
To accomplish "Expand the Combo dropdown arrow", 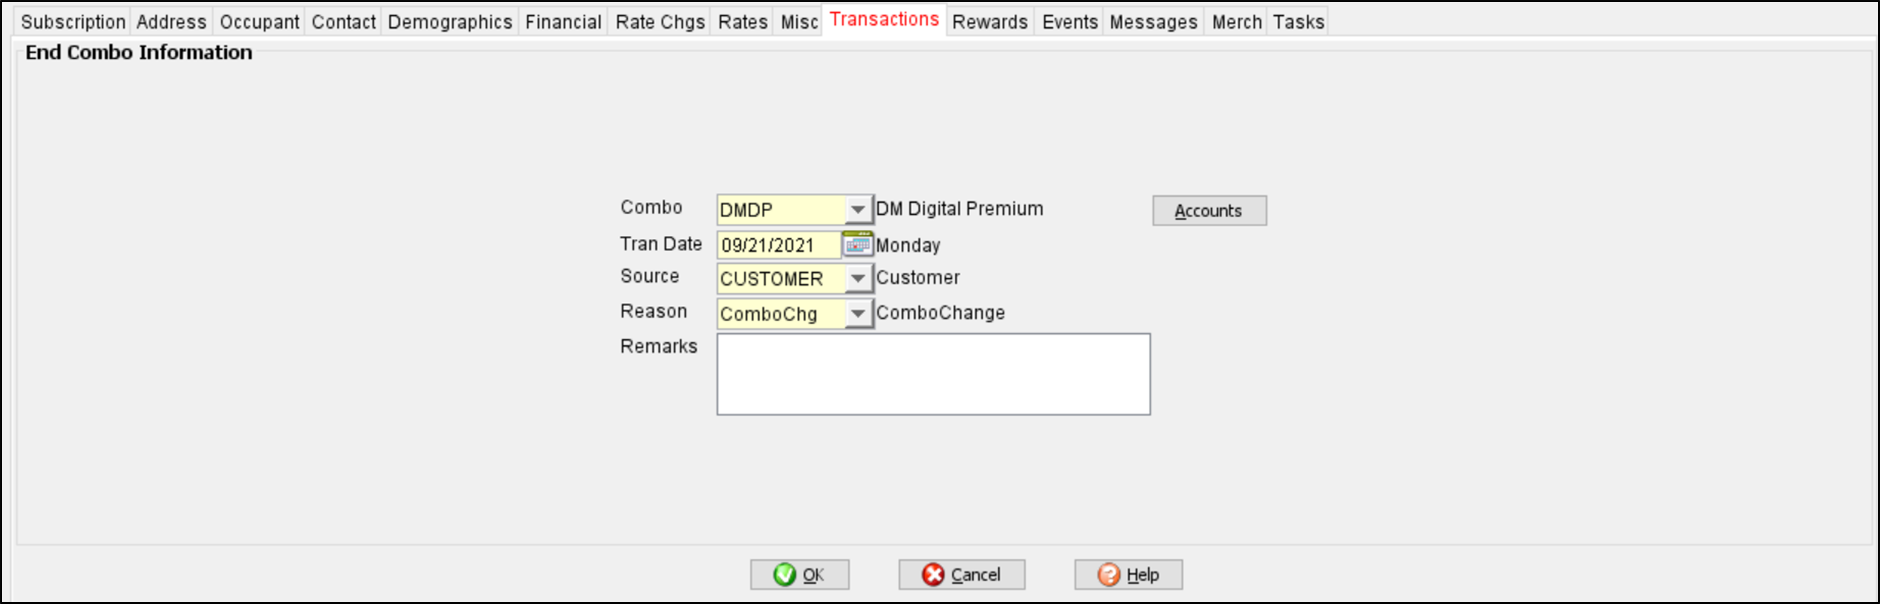I will coord(858,210).
